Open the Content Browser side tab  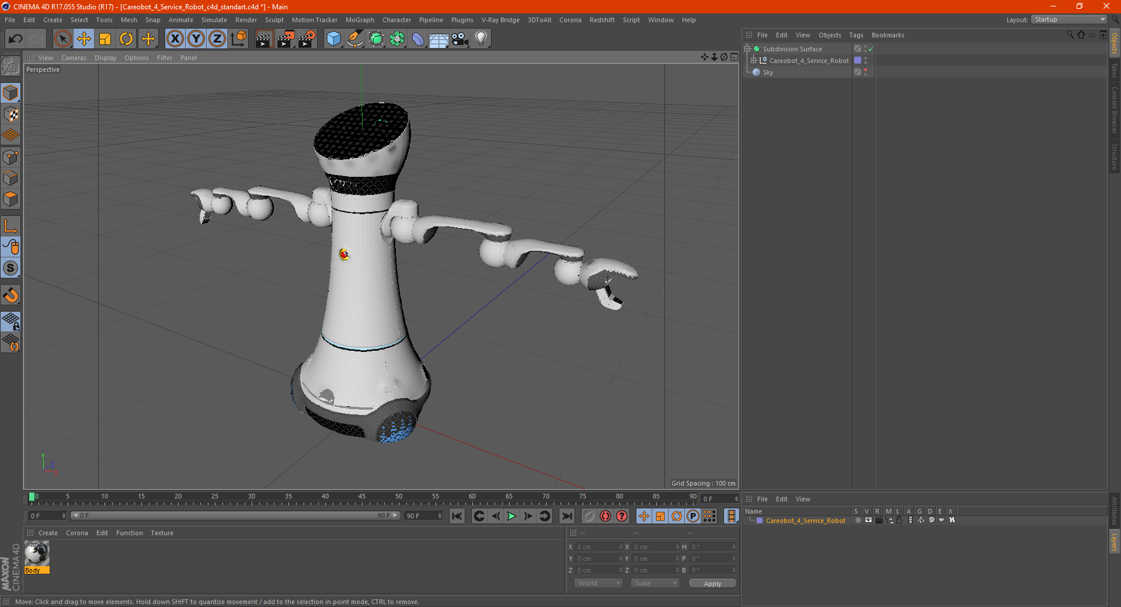(x=1115, y=110)
